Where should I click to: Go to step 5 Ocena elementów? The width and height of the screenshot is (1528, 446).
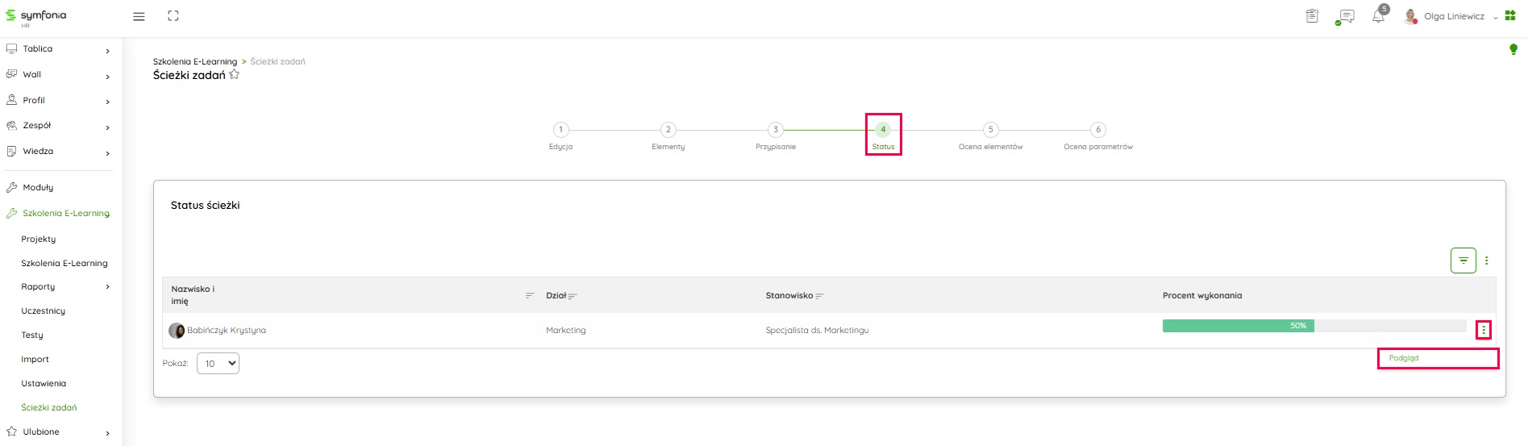click(990, 130)
